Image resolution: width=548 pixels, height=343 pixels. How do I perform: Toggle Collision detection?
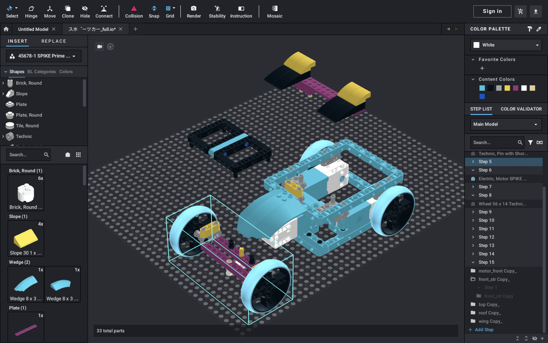134,11
